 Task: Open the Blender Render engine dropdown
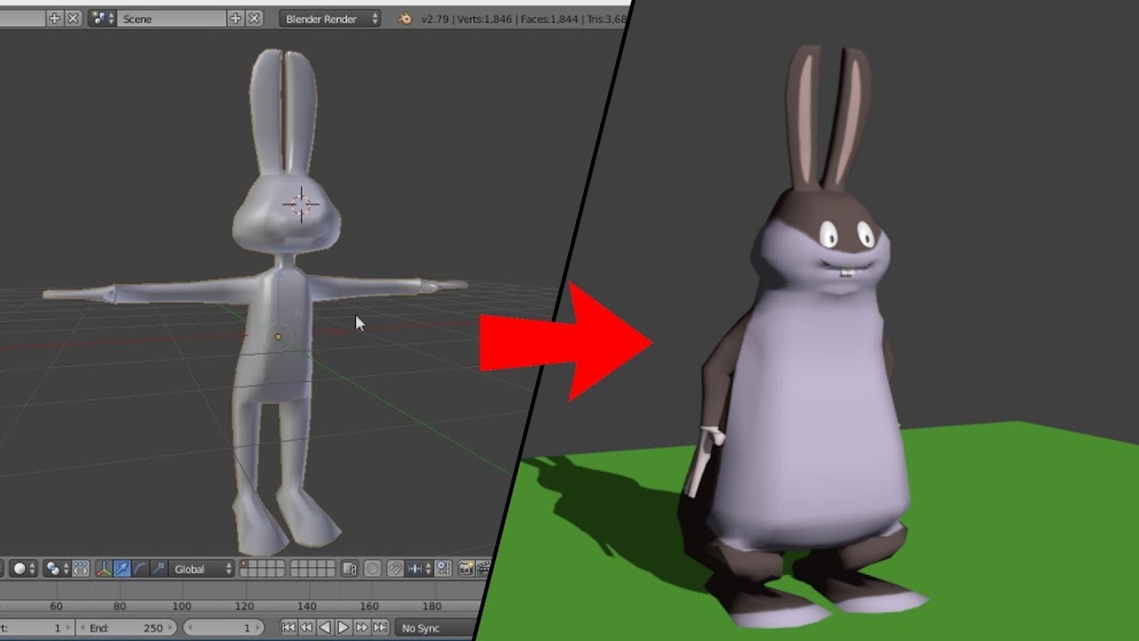click(330, 19)
